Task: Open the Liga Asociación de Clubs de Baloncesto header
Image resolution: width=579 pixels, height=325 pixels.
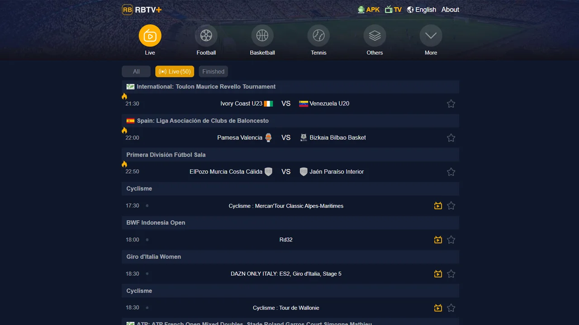Action: click(x=290, y=121)
